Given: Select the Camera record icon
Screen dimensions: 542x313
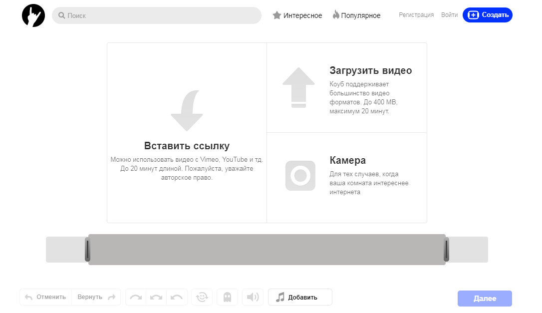Looking at the screenshot, I should [300, 176].
